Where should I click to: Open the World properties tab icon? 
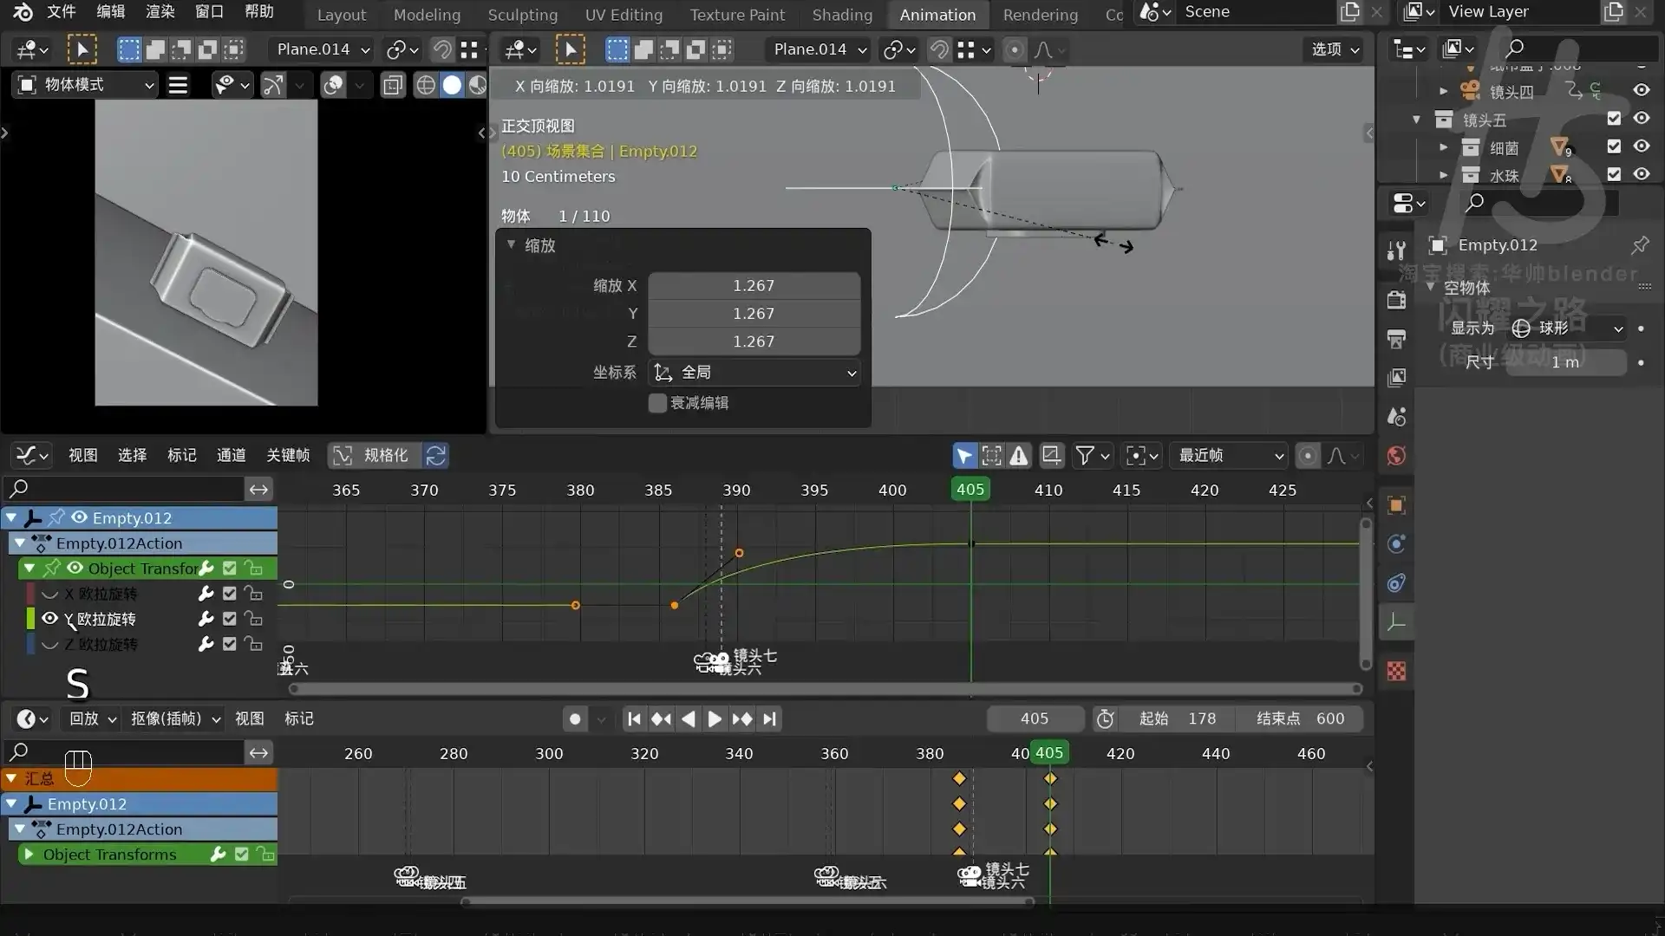1396,456
